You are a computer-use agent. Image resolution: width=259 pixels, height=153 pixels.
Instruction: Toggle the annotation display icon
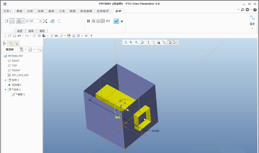coord(169,42)
